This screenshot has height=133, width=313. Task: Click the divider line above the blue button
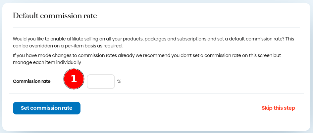click(156, 94)
